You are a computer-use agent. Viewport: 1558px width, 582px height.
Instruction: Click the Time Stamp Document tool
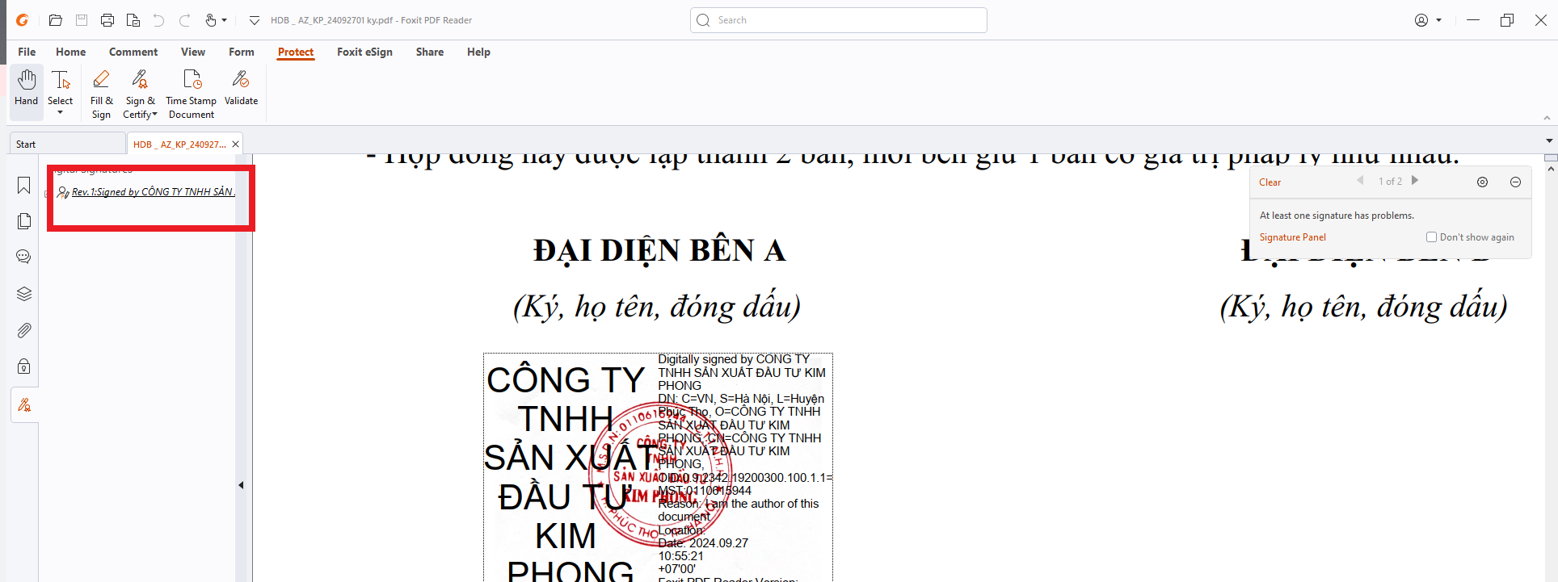click(192, 94)
